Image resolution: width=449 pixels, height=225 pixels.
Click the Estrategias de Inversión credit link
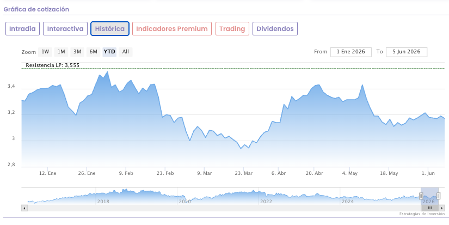click(x=422, y=214)
